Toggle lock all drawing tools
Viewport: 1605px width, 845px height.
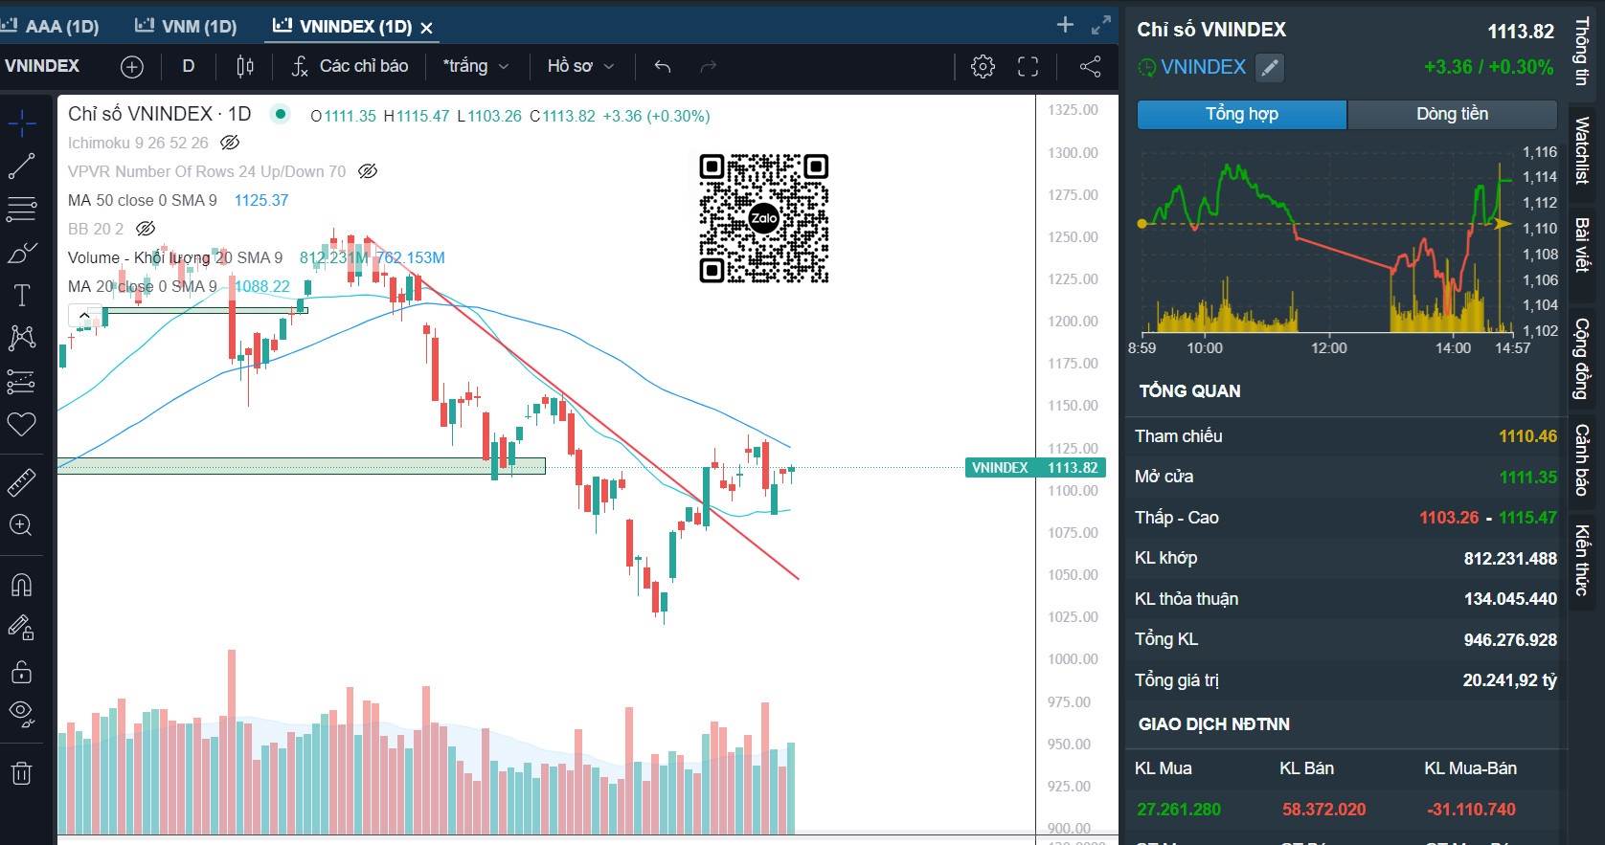tap(21, 671)
